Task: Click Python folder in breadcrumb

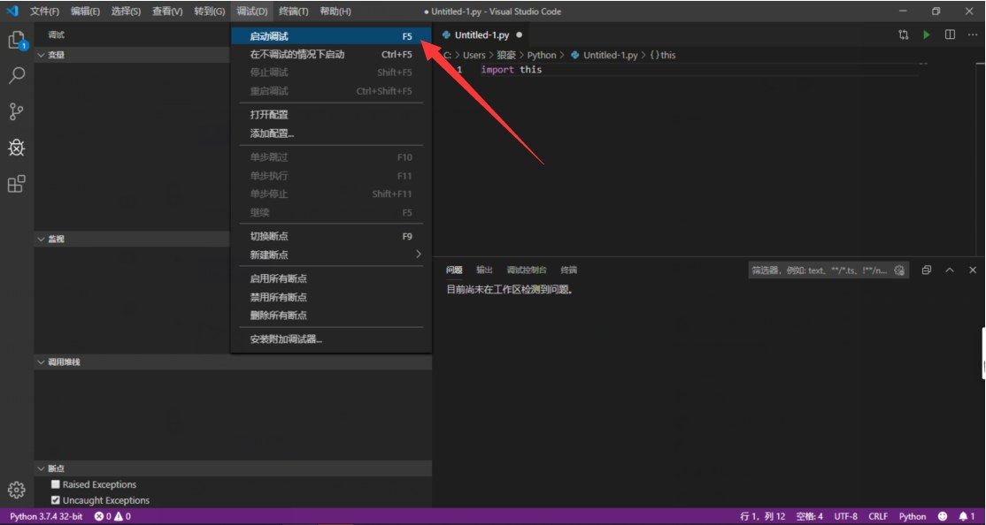Action: tap(542, 55)
